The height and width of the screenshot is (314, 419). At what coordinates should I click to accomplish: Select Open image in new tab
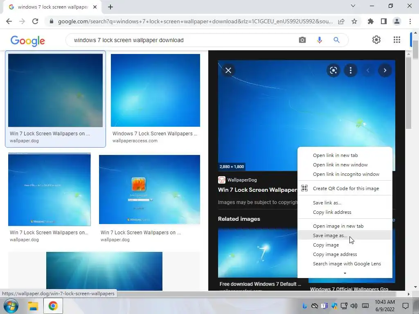click(x=338, y=226)
